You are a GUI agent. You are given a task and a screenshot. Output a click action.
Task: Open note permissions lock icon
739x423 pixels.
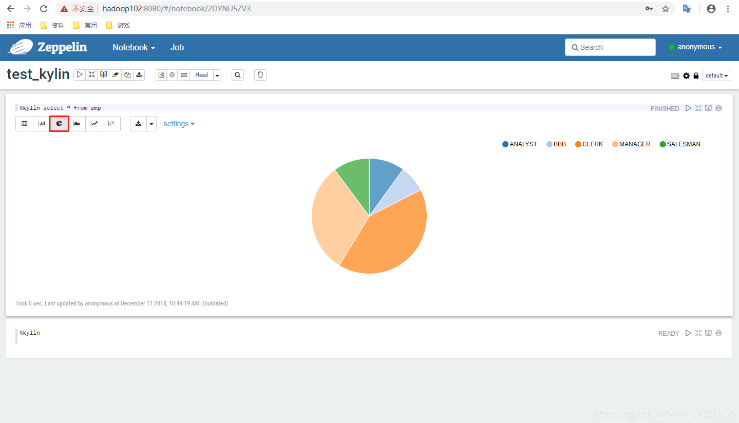click(696, 75)
